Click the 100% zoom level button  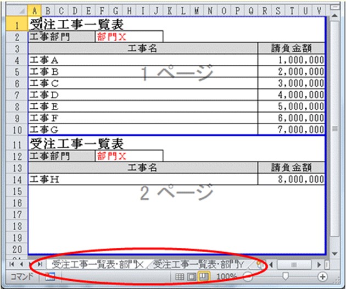pyautogui.click(x=226, y=277)
